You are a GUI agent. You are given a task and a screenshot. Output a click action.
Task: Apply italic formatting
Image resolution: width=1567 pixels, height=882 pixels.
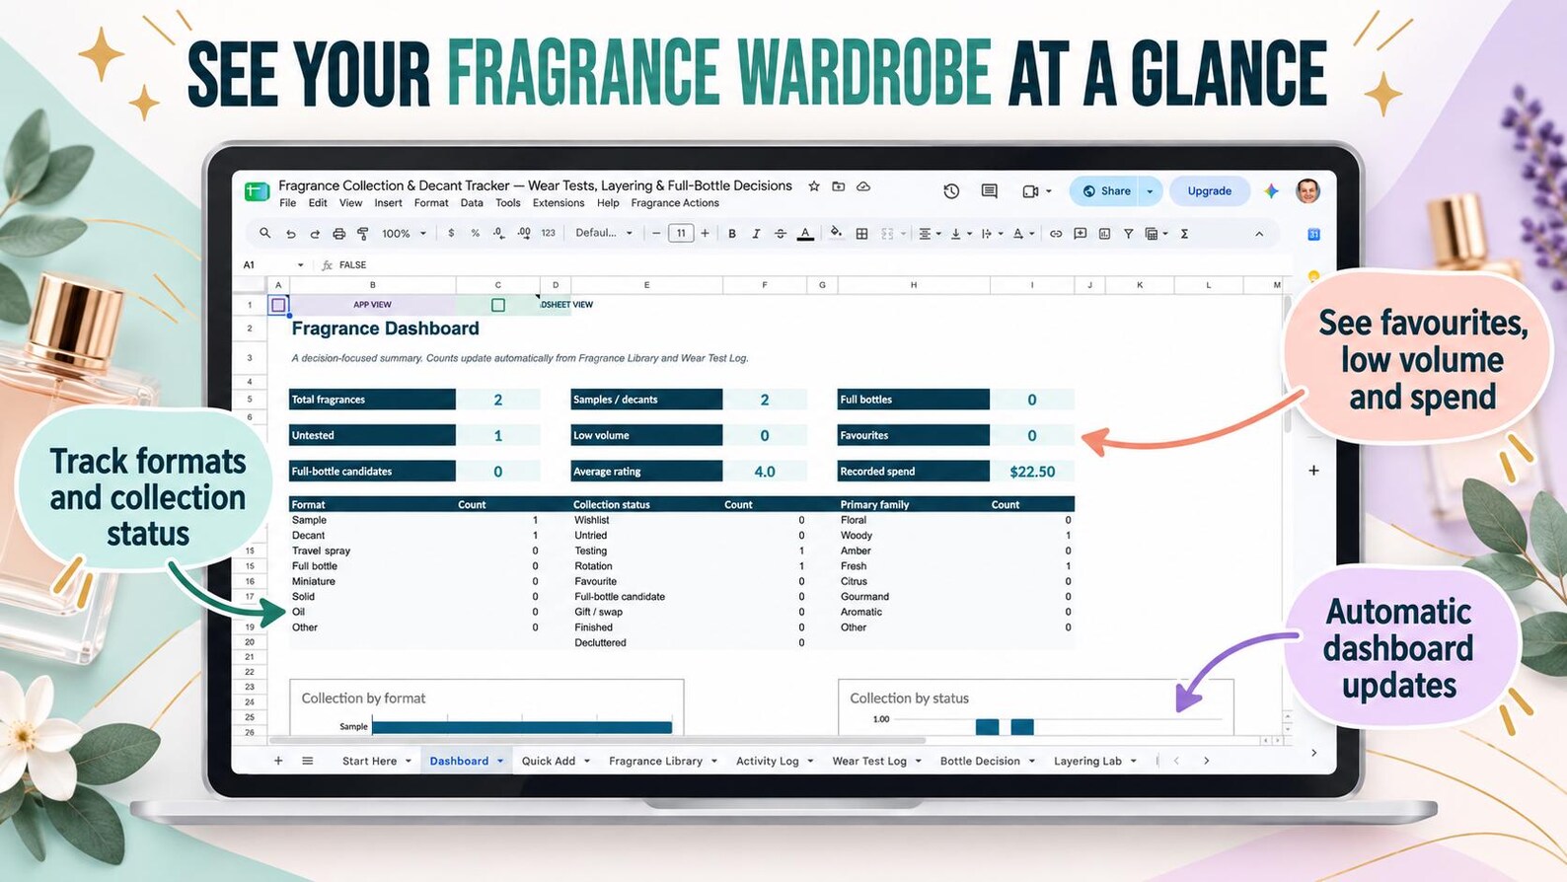[756, 234]
